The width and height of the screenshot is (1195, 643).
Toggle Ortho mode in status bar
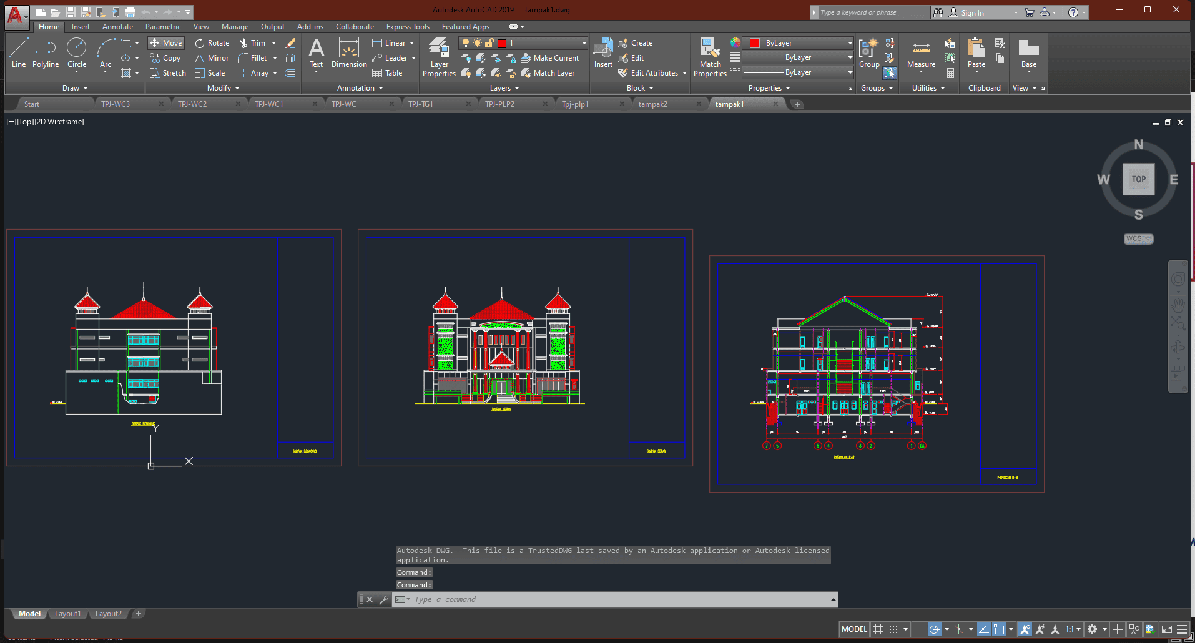pos(918,629)
